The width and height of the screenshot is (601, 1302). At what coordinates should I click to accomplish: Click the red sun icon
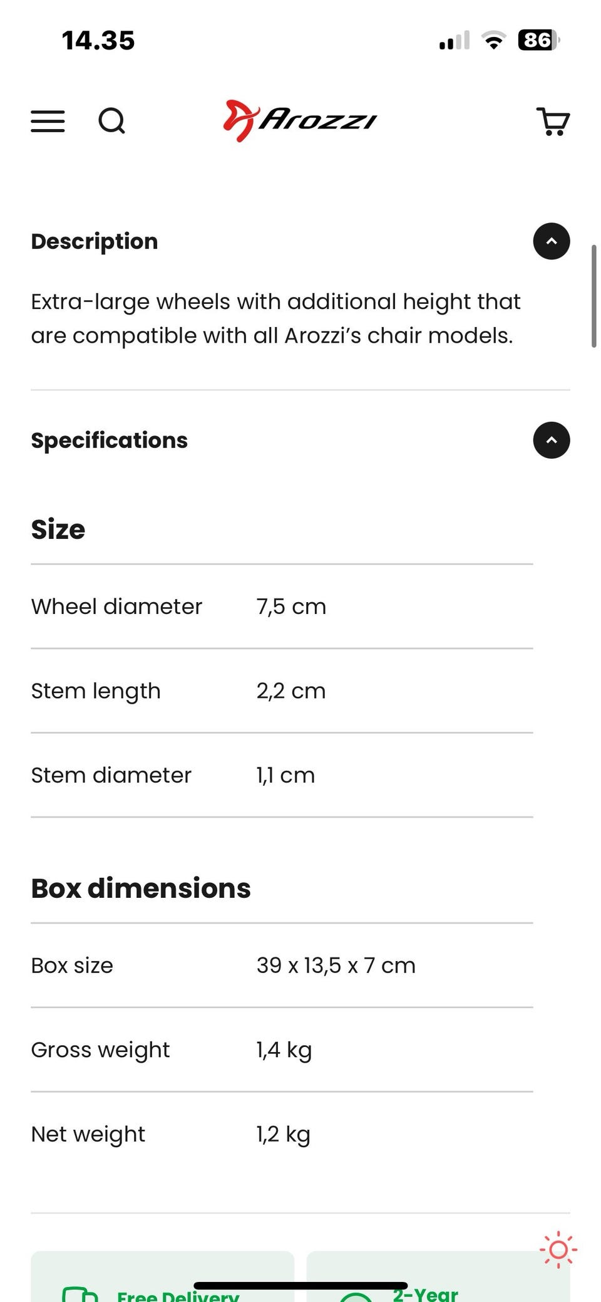coord(558,1250)
